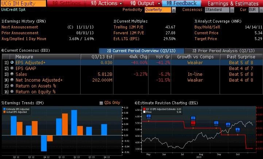The image size is (263, 159).
Task: Select the Return on Assets % radio button
Action: pos(12,86)
